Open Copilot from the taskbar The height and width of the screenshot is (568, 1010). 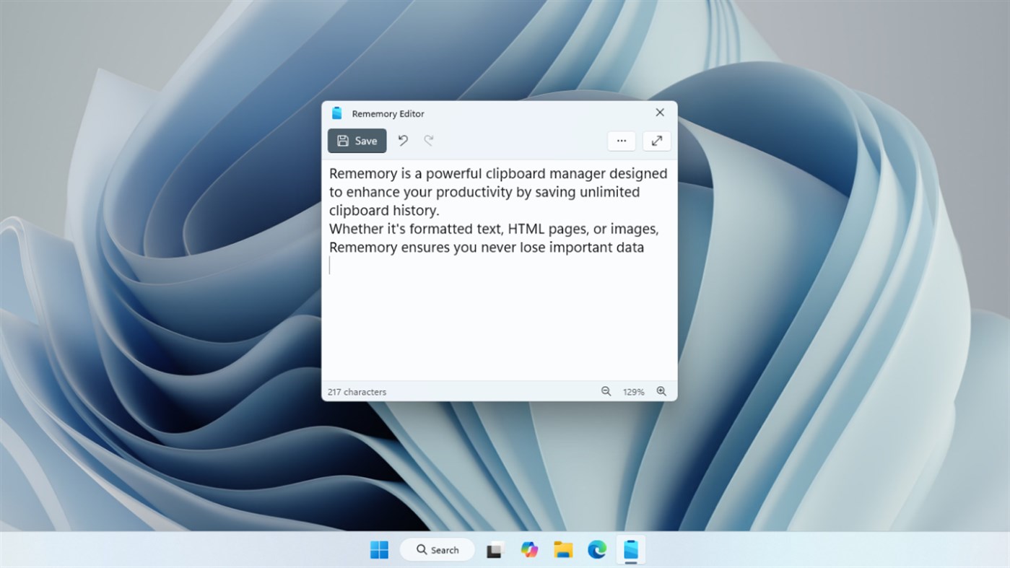point(529,549)
